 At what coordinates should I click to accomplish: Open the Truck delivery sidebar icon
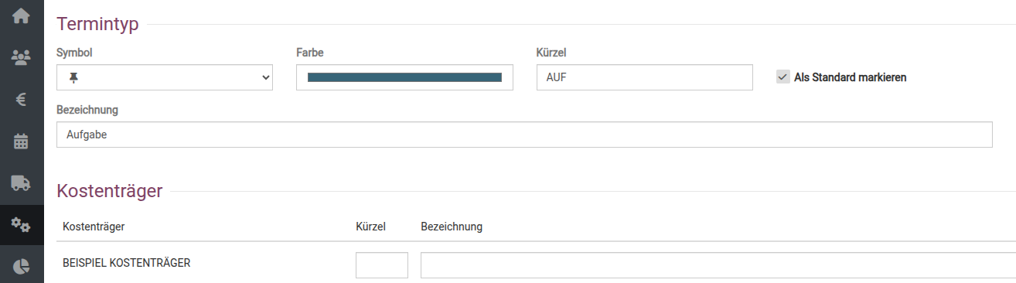coord(22,183)
